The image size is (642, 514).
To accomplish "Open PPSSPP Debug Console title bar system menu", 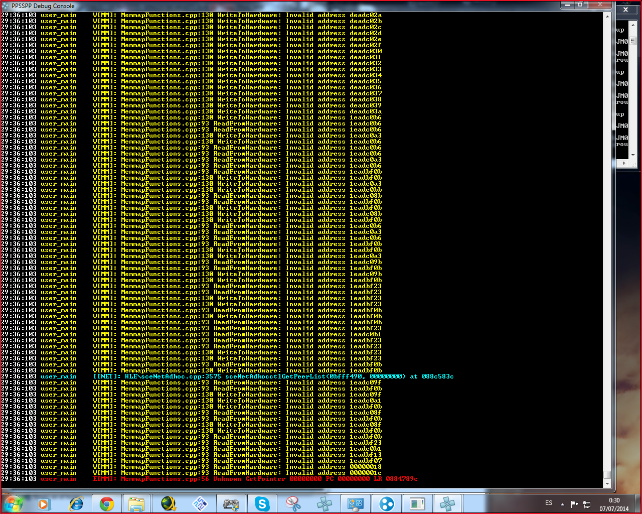I will point(6,6).
